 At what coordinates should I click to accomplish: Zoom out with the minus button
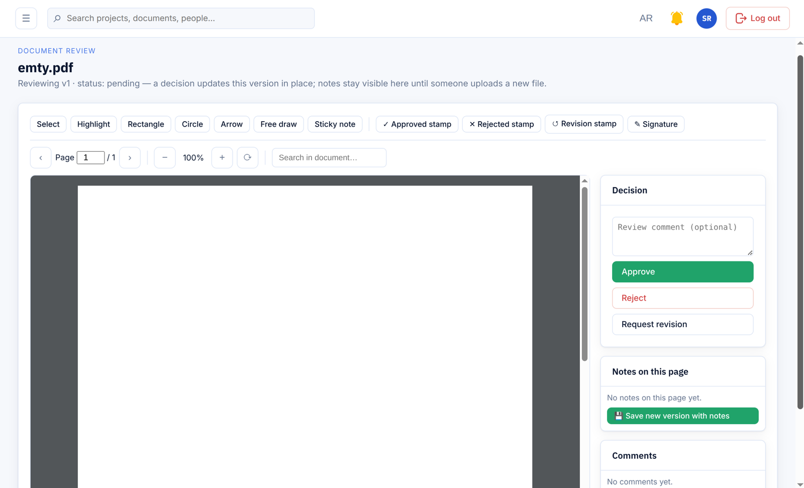click(x=165, y=158)
